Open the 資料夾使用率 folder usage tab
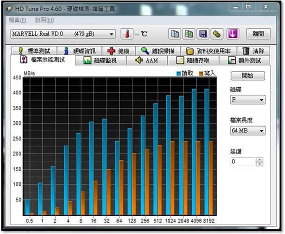 [208, 51]
